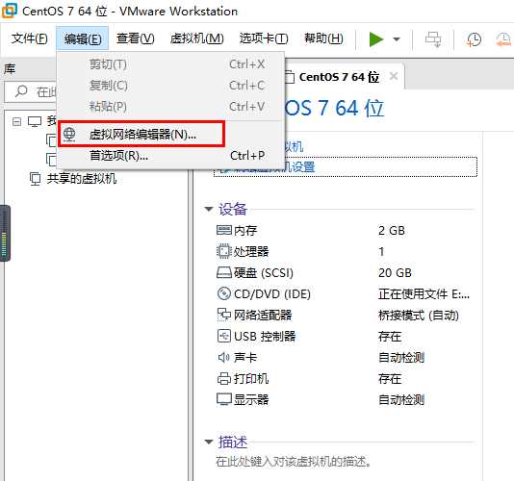514x481 pixels.
Task: Click the hard disk icon beside 硬盘 (SCSI)
Action: (x=224, y=272)
